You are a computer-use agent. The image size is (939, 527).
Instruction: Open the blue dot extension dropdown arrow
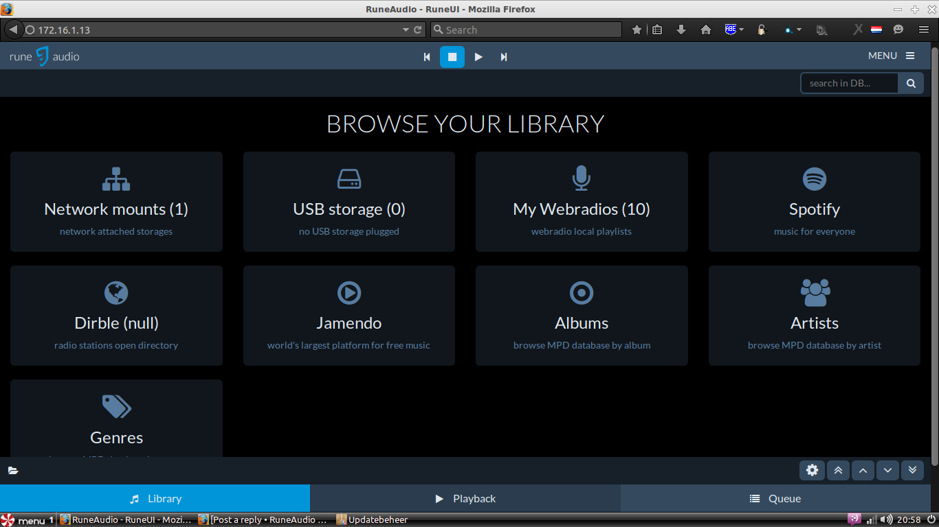799,30
